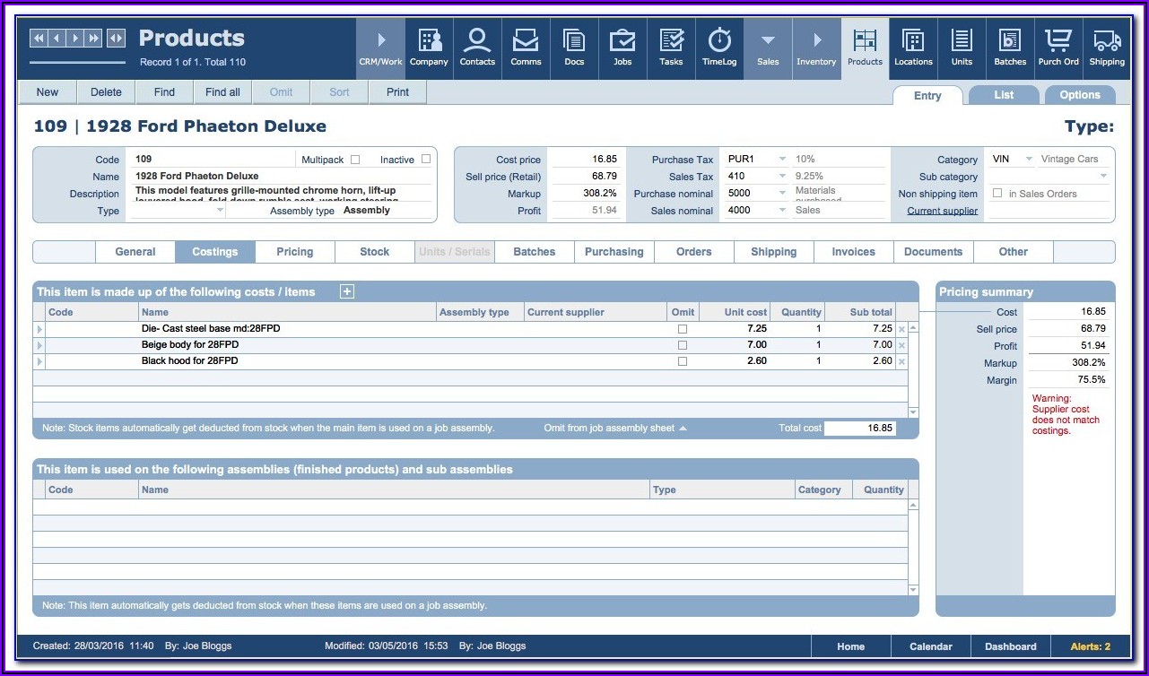Viewport: 1149px width, 676px height.
Task: Switch to the List view tab
Action: pos(1004,95)
